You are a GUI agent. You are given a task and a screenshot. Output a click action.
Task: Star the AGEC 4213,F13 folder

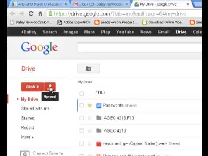[x=90, y=118]
